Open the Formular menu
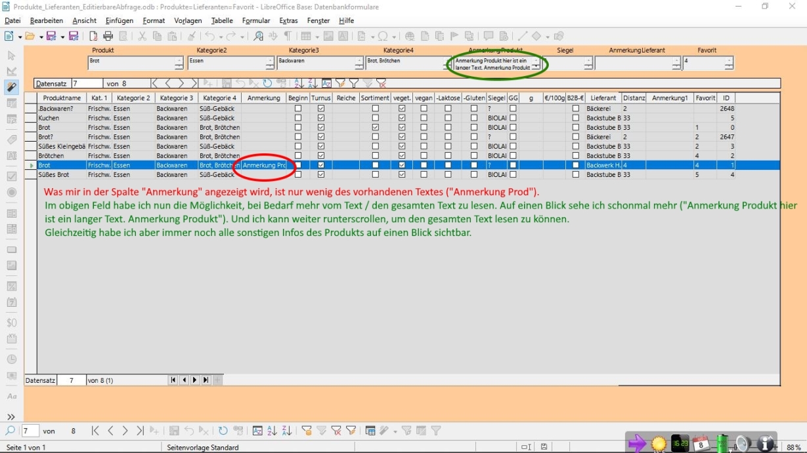 click(256, 21)
